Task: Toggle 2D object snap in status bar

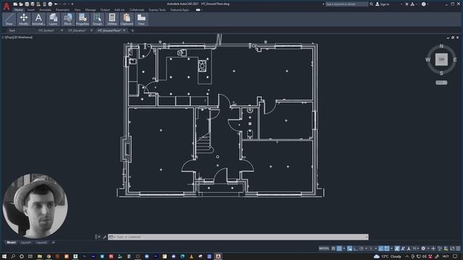Action: pos(387,248)
